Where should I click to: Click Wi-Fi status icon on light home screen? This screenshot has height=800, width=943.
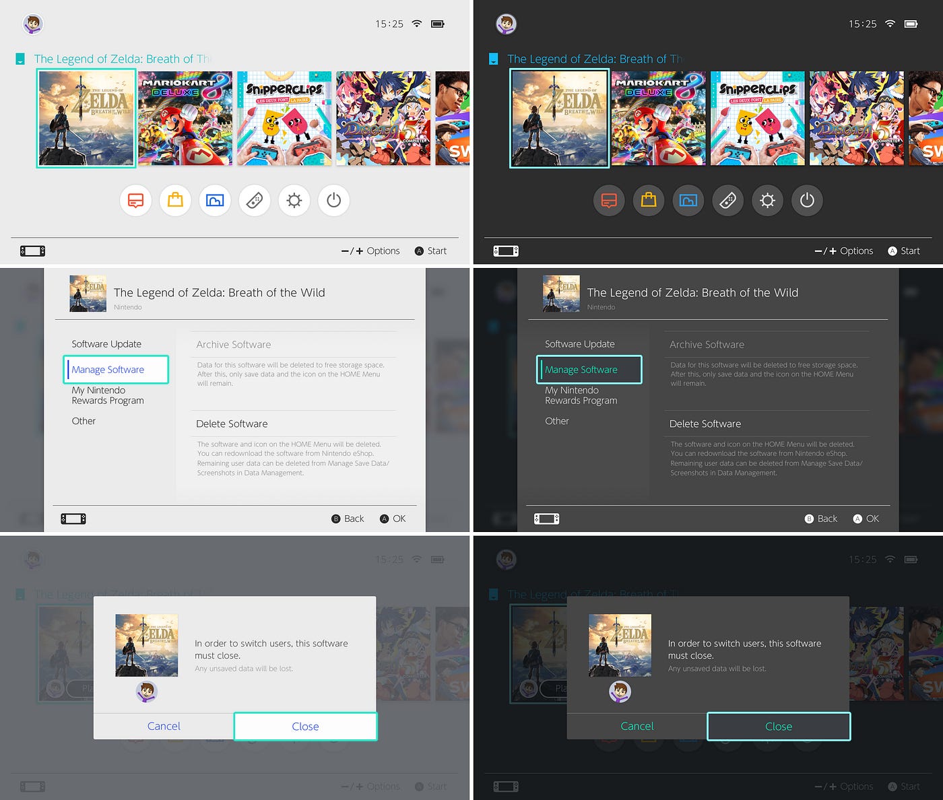(x=417, y=24)
